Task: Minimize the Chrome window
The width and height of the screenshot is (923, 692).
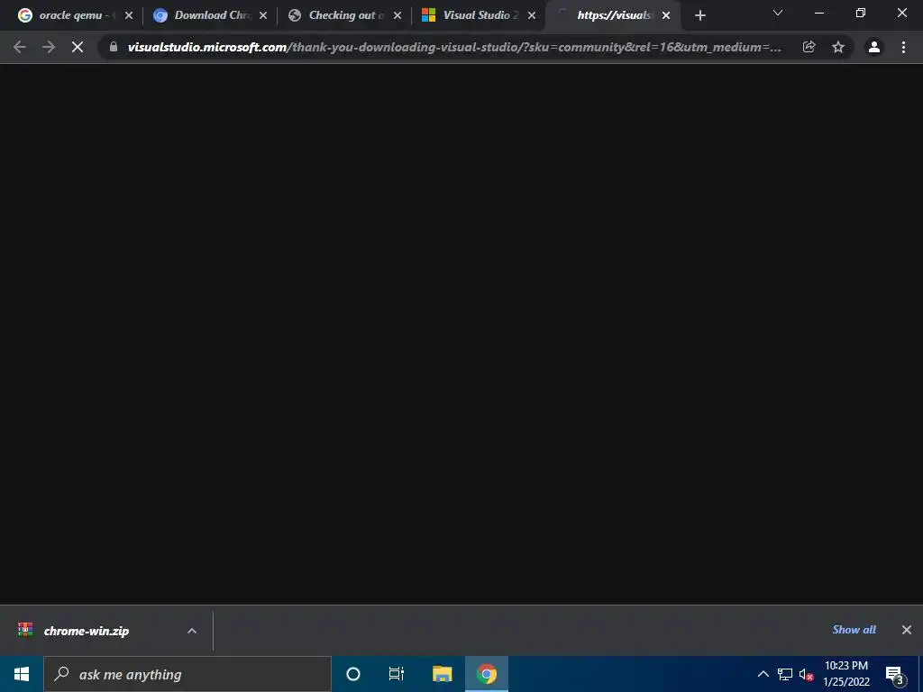Action: (x=818, y=13)
